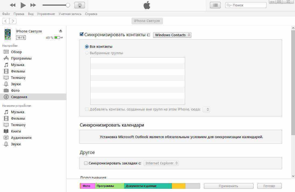Expand the Internet Explorer dropdown
Screen dimensions: 295x192
pyautogui.click(x=161, y=163)
